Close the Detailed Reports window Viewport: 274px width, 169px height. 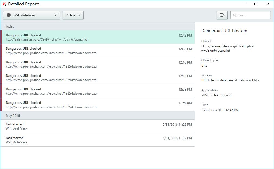267,4
